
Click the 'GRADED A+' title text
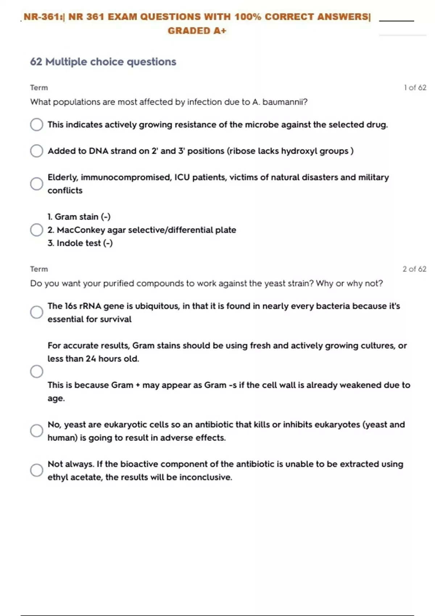[x=197, y=31]
